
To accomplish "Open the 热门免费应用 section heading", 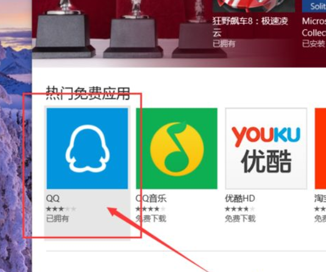I will coord(88,93).
